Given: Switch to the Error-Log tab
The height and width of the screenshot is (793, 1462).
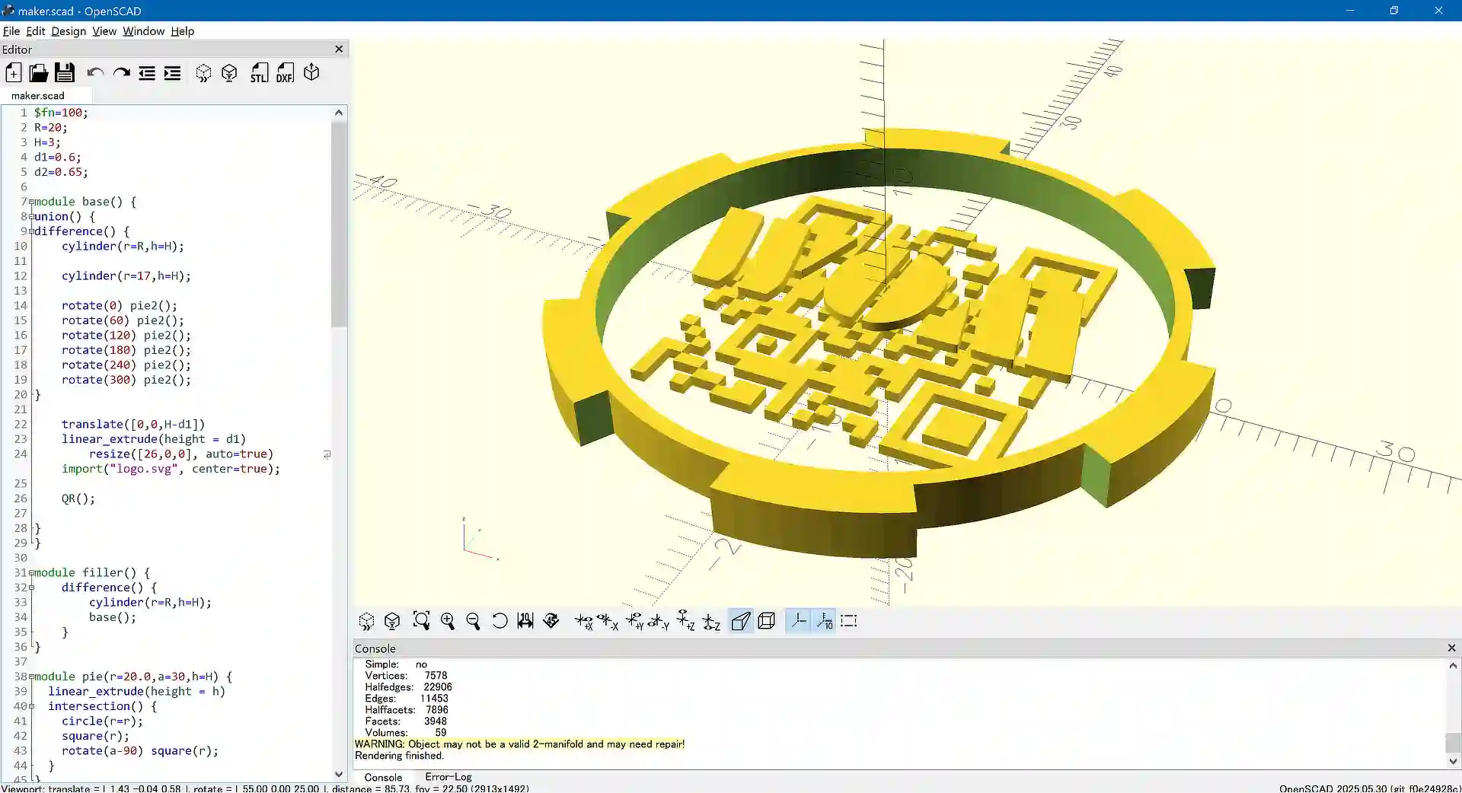Looking at the screenshot, I should tap(448, 777).
